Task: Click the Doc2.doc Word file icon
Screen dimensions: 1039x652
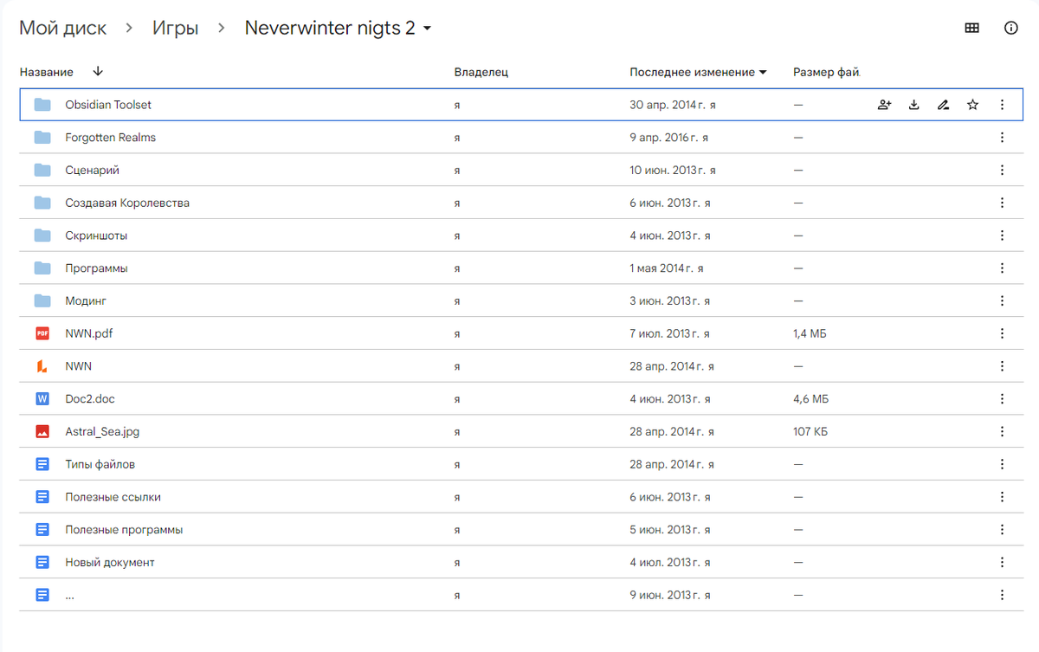Action: (42, 399)
